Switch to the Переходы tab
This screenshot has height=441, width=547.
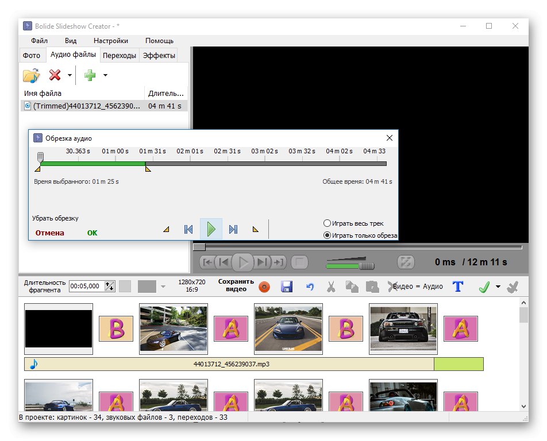[x=120, y=56]
